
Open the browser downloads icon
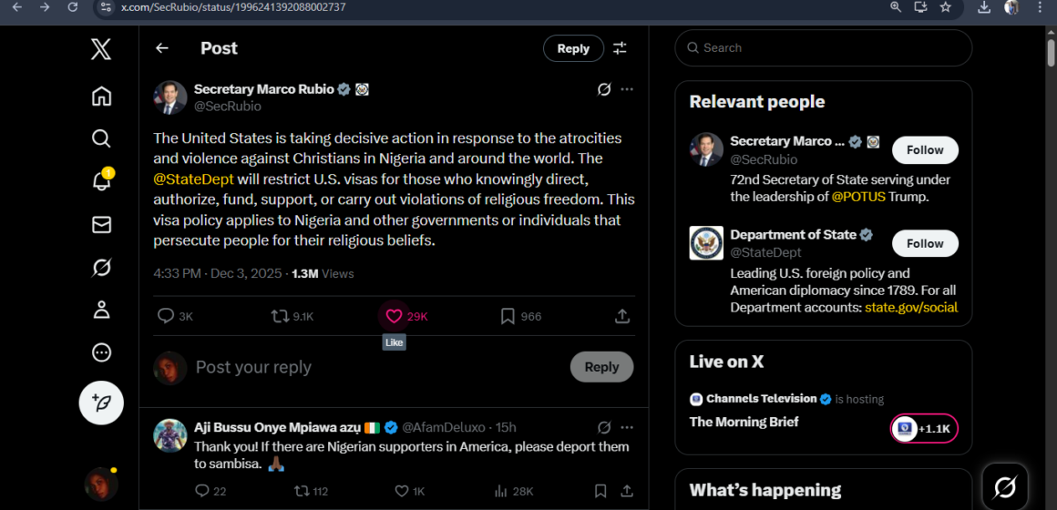click(984, 7)
